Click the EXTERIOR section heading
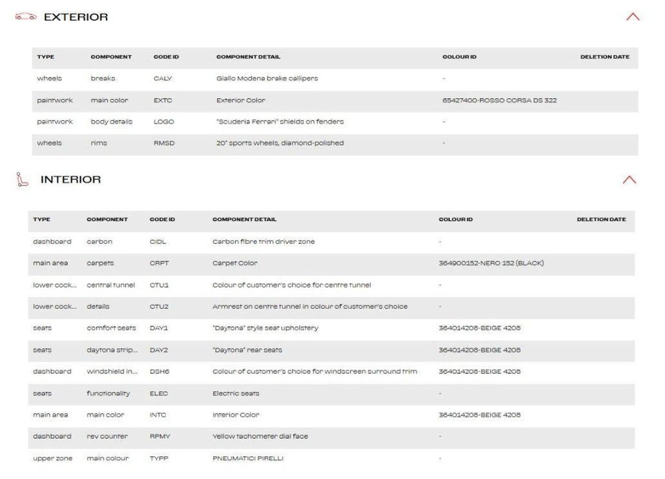 point(76,17)
